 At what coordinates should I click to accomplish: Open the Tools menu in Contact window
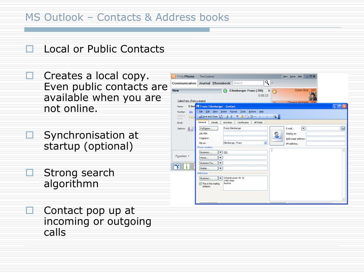tap(243, 112)
